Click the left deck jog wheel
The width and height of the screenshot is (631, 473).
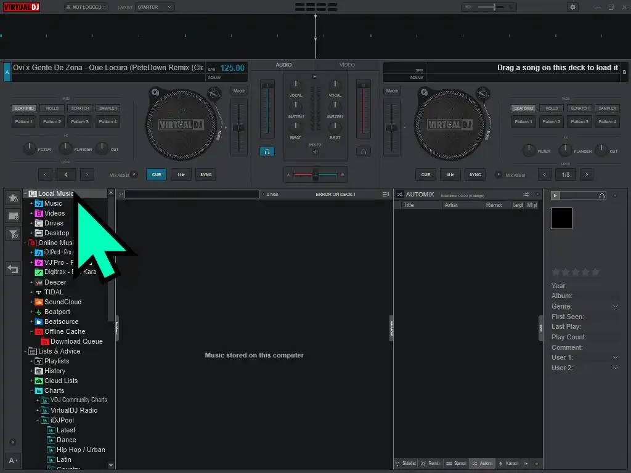click(x=181, y=124)
